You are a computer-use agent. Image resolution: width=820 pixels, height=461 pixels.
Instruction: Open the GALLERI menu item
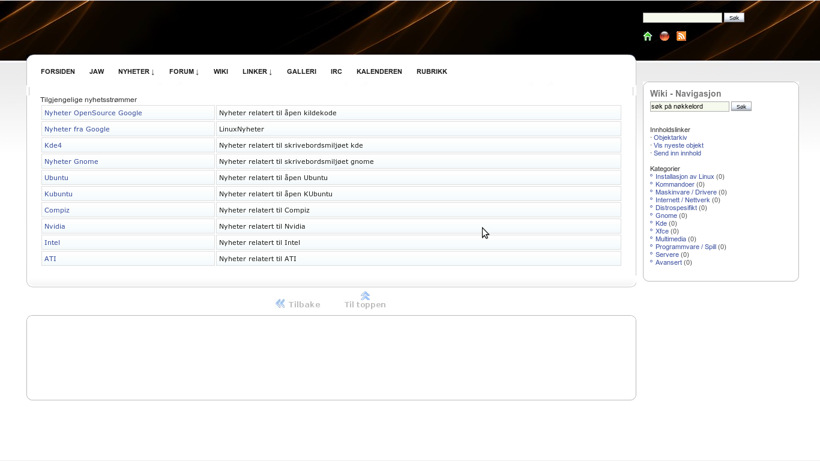click(301, 71)
